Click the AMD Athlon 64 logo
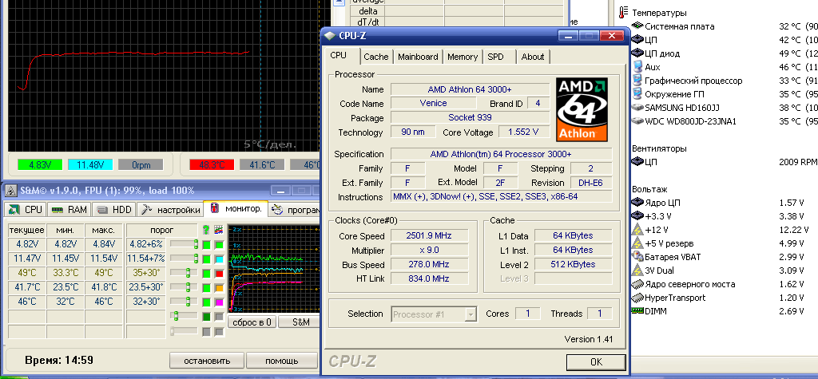818x379 pixels. click(x=582, y=109)
